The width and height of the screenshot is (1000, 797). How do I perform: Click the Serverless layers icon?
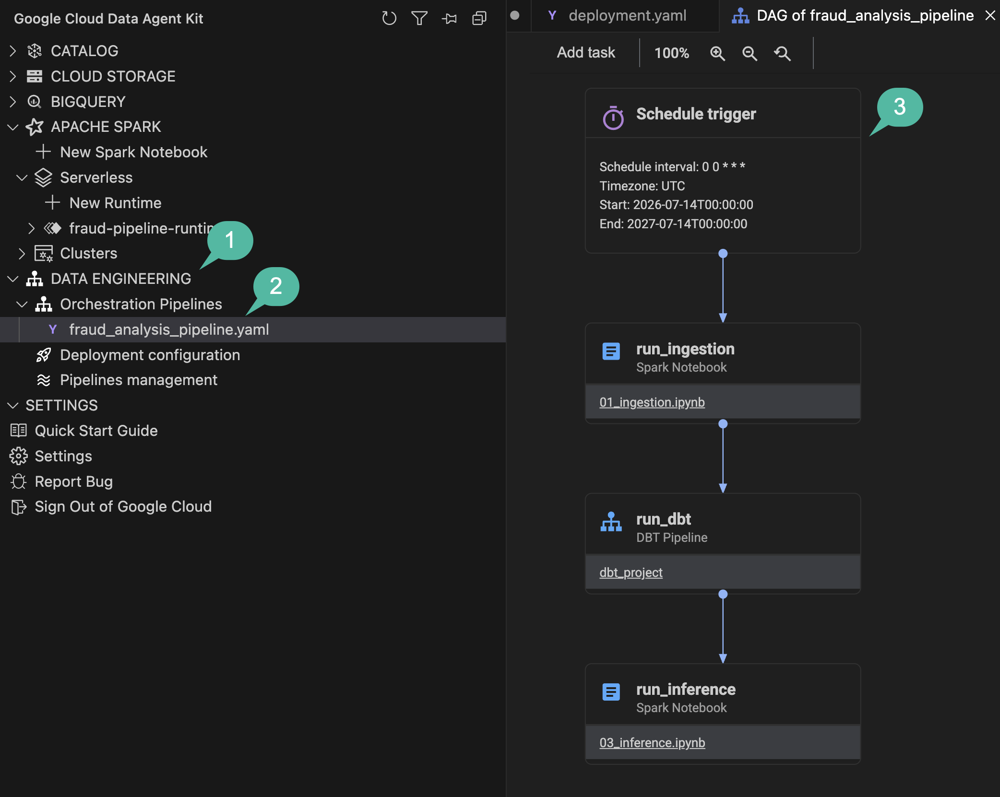43,177
